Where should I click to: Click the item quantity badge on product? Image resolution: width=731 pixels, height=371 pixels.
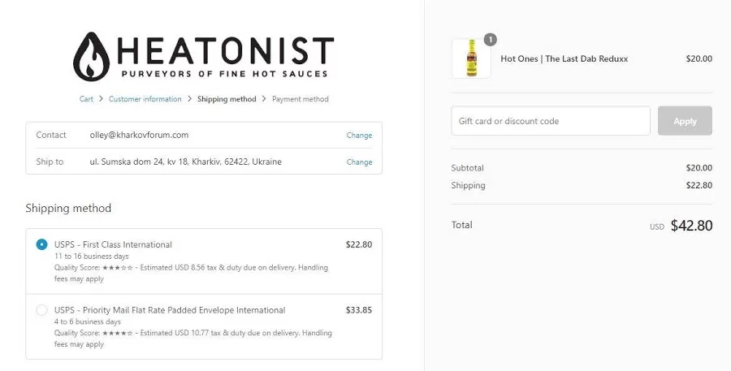[490, 39]
